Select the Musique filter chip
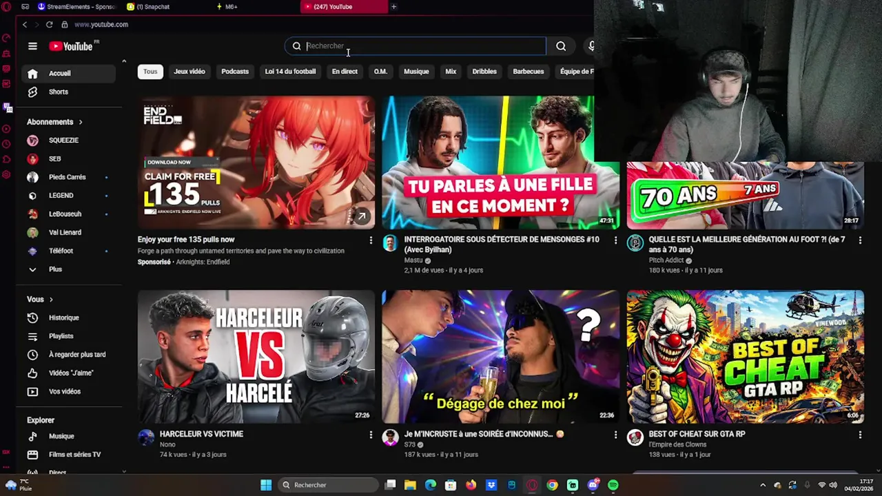882x496 pixels. pyautogui.click(x=416, y=72)
